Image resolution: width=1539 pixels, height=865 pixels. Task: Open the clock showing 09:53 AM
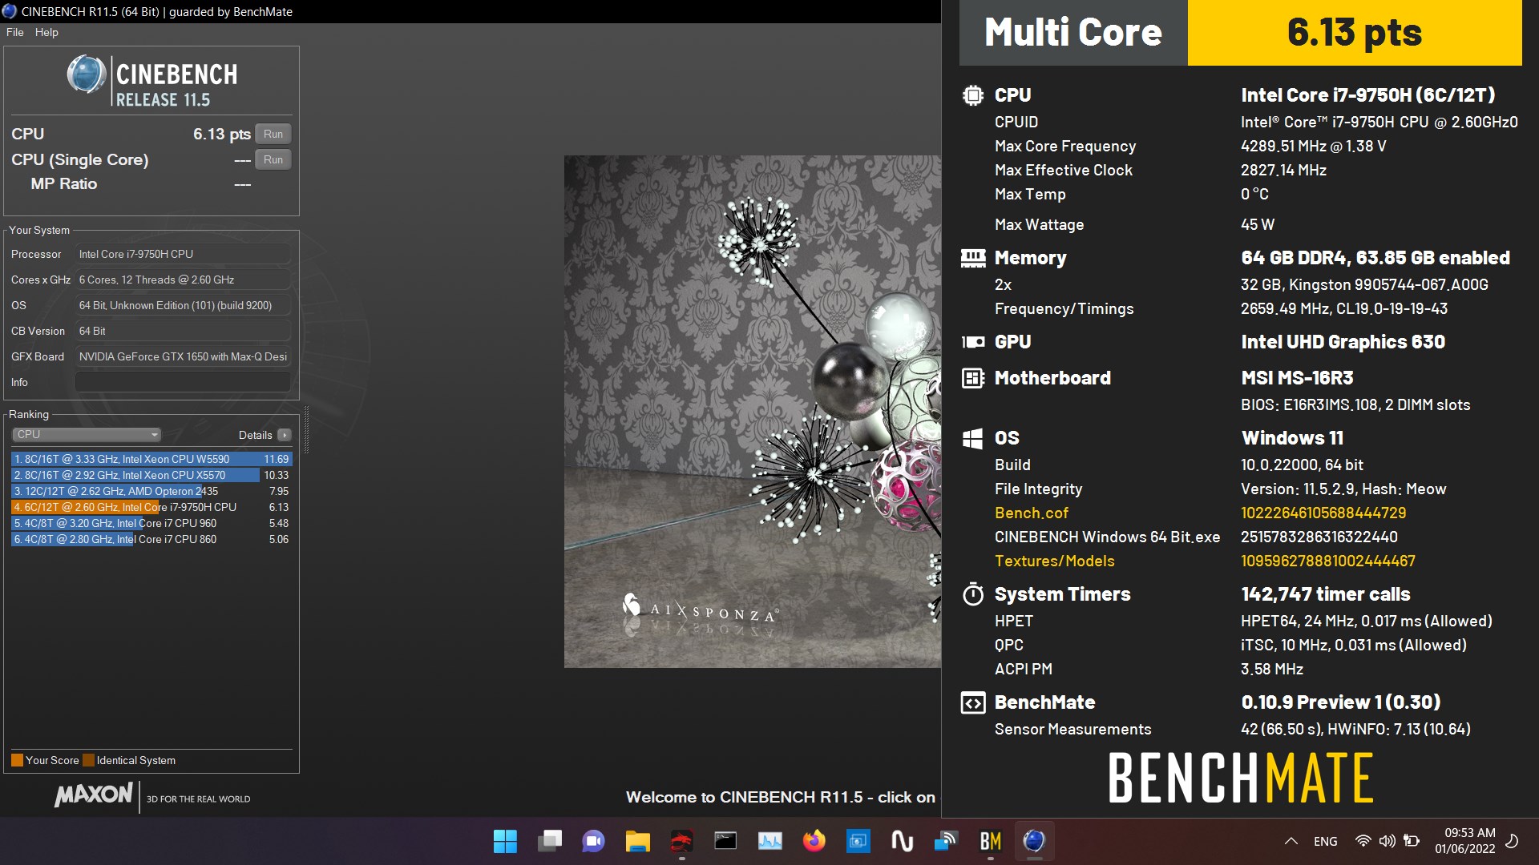(1465, 841)
